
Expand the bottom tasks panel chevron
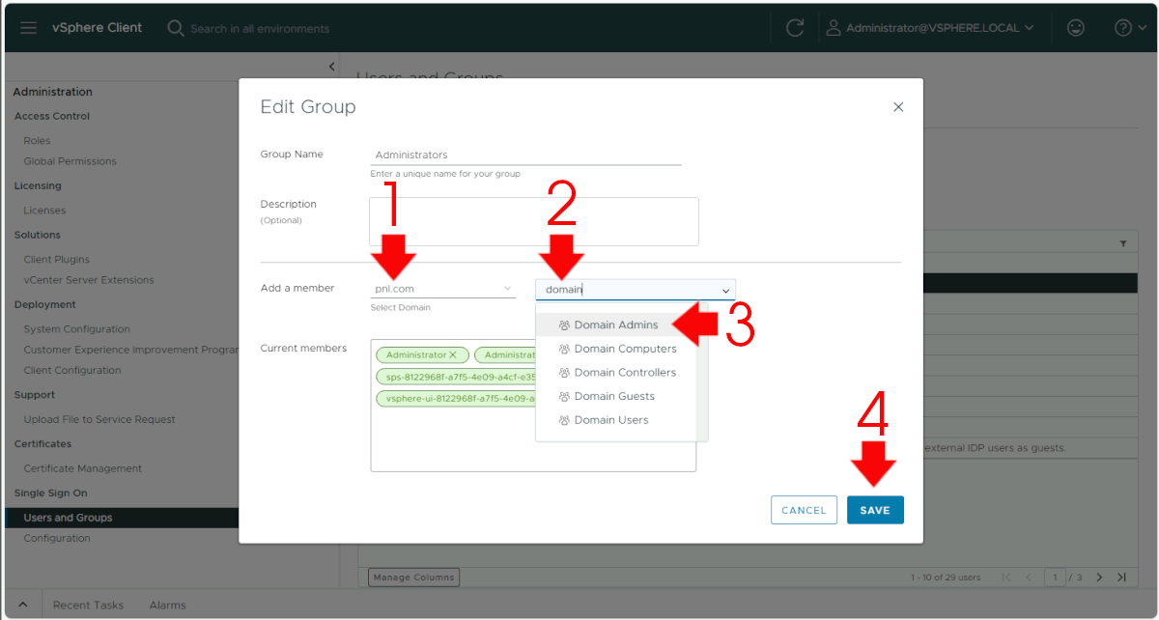[x=23, y=605]
